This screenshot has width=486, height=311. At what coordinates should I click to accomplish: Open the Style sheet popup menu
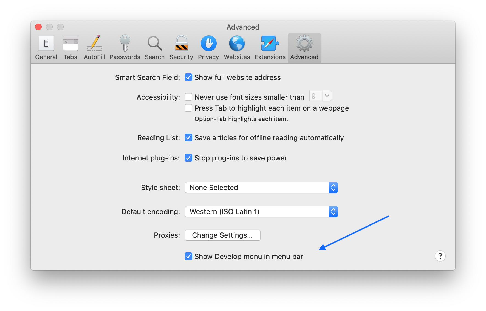261,188
